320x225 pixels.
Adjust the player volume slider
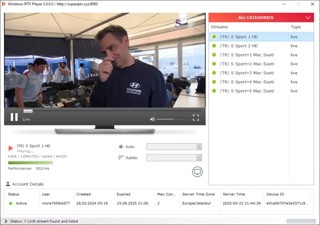pos(172,119)
